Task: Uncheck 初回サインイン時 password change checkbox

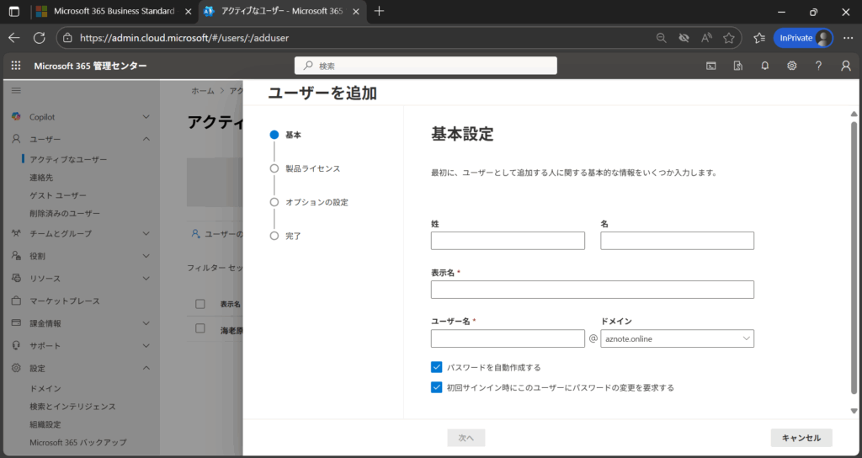Action: 437,387
